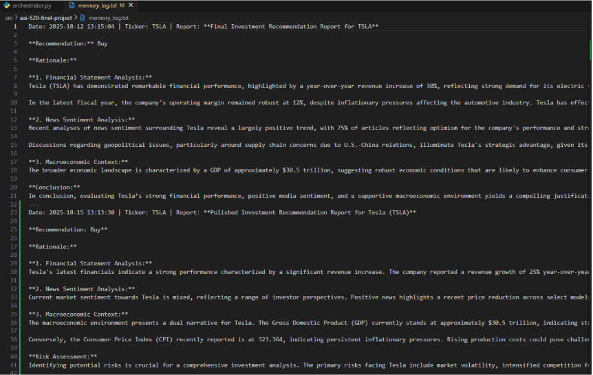Click the line starting 'In conclusion, evaluating Tesla's'
Image resolution: width=593 pixels, height=375 pixels.
[308, 196]
